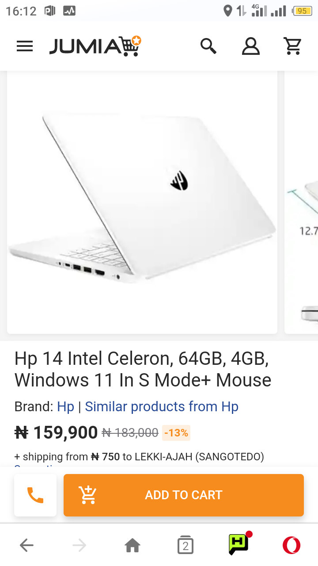Tap the orange phone call button
Viewport: 318px width, 566px height.
click(35, 495)
